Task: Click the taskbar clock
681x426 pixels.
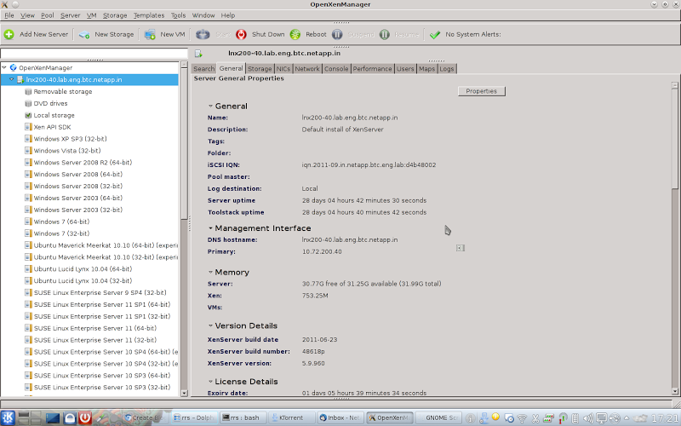Action: point(665,418)
